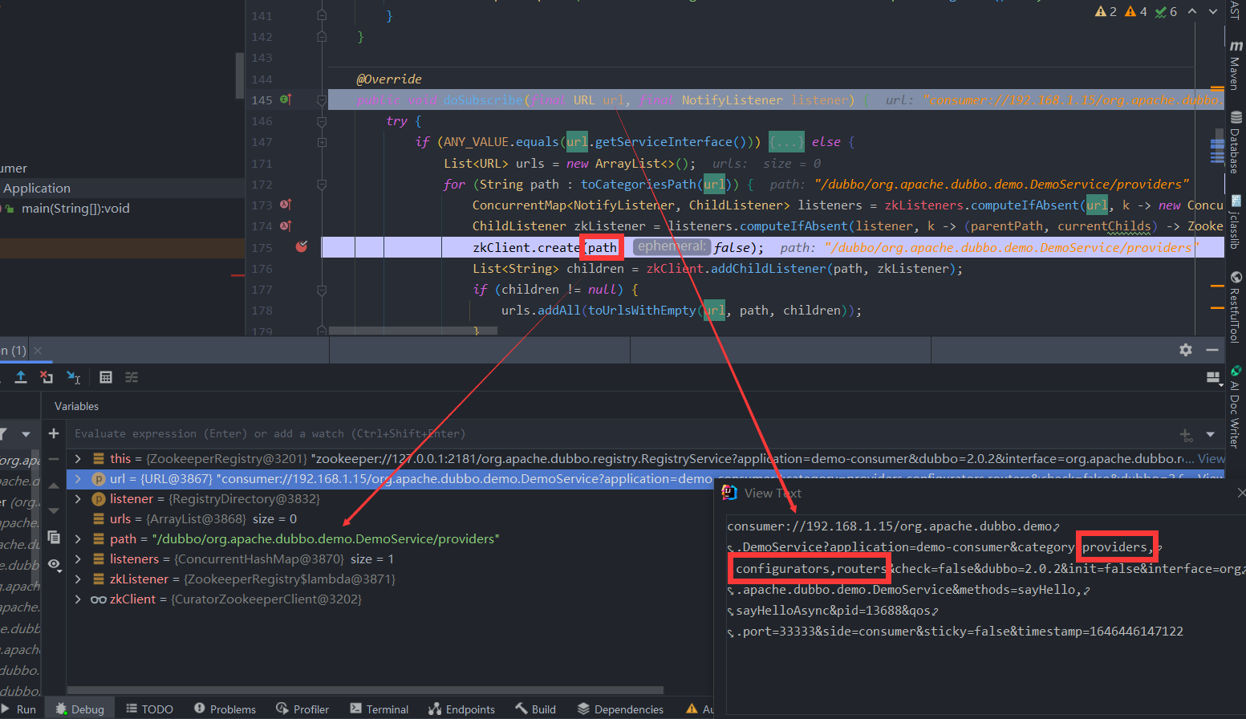
Task: Click the add-to-watches icon in evaluate field
Action: [x=1186, y=435]
